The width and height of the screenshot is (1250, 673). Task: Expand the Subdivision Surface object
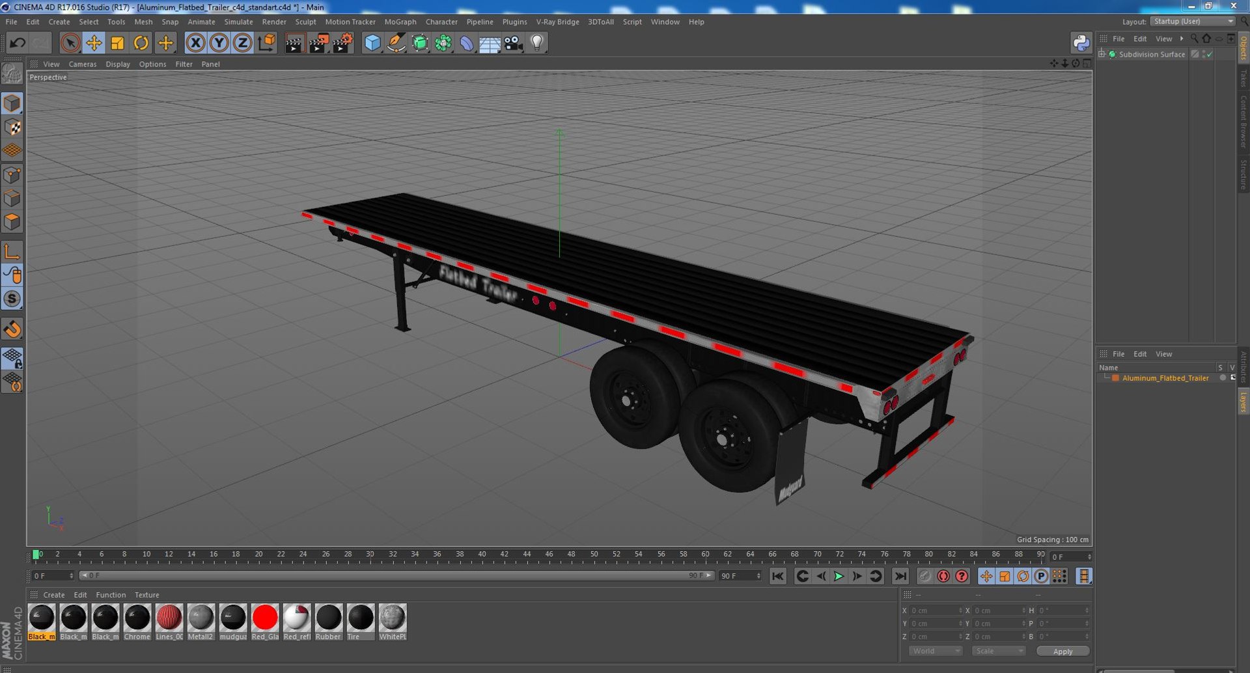coord(1102,54)
